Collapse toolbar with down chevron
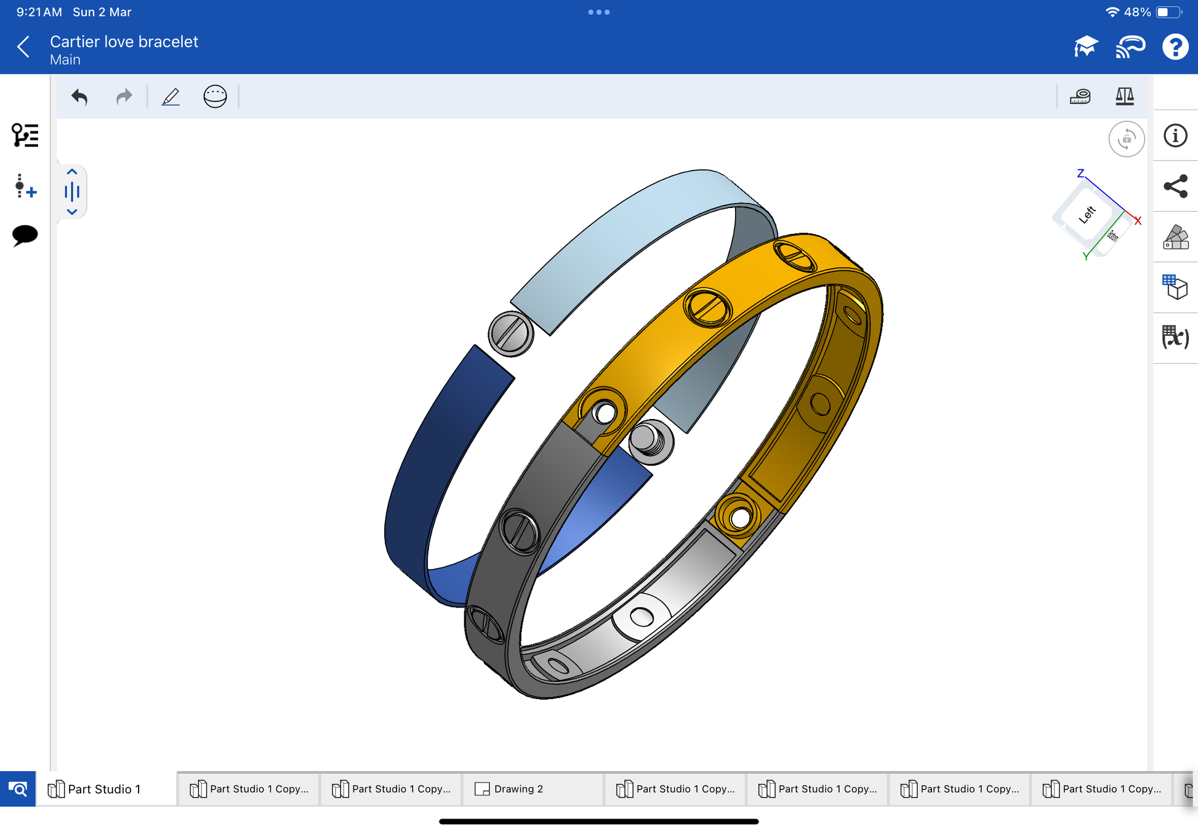Viewport: 1198px width, 832px height. tap(72, 212)
